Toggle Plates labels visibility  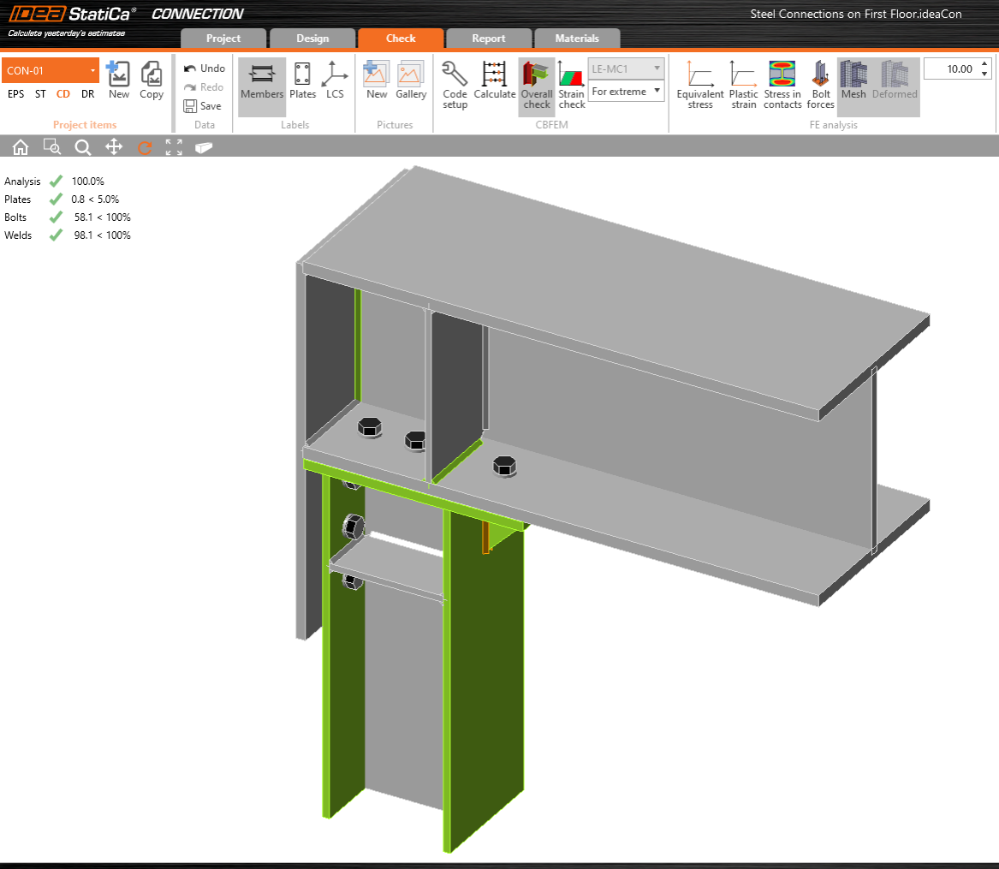[x=303, y=84]
